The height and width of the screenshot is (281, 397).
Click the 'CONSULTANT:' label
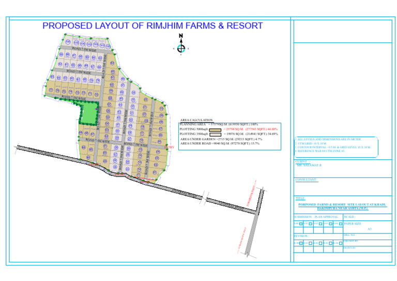[306, 180]
